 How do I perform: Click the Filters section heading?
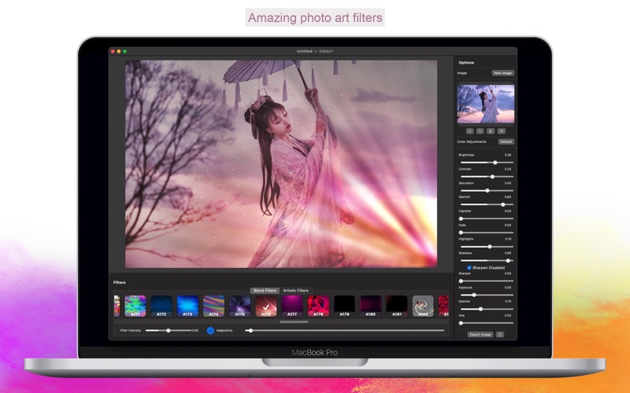120,282
